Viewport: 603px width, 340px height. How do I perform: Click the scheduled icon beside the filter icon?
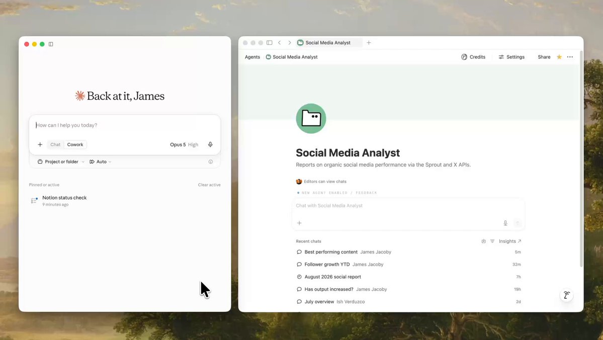point(483,241)
